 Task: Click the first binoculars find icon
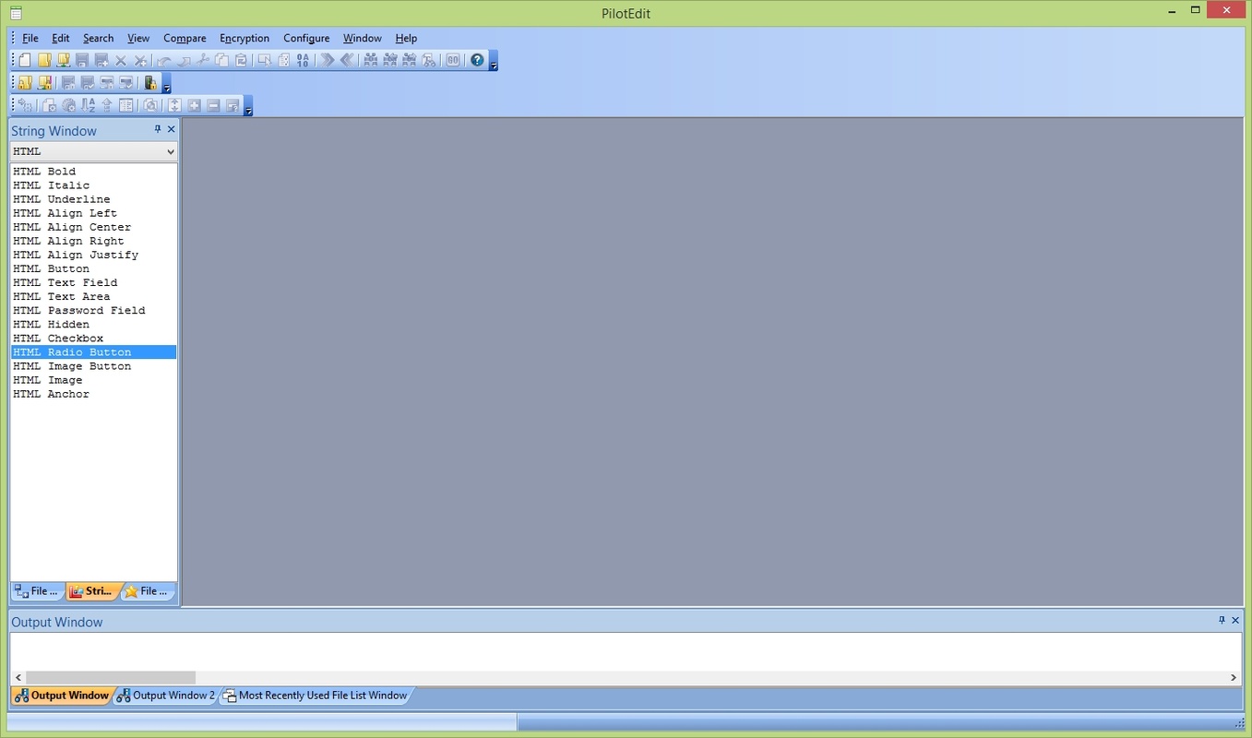pos(371,60)
